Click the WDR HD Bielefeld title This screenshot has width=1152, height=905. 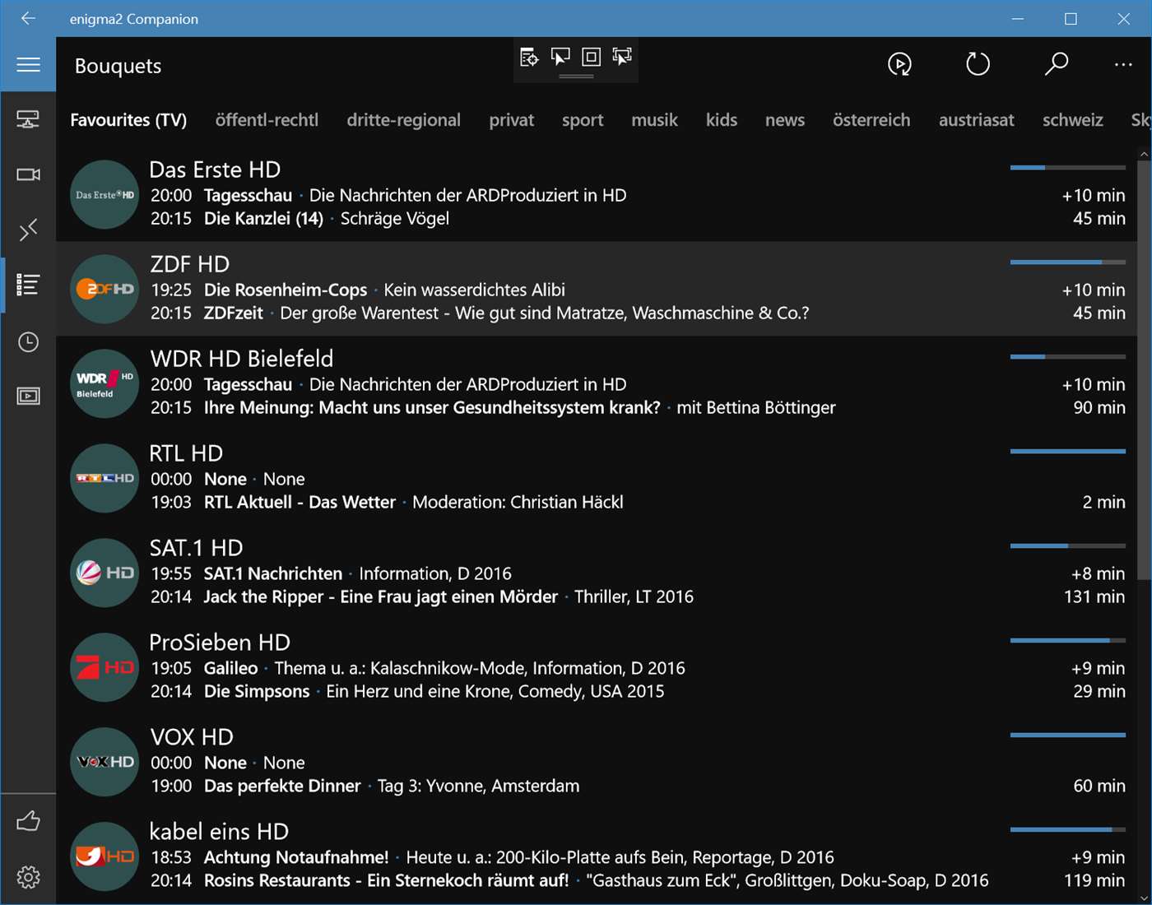pyautogui.click(x=242, y=359)
